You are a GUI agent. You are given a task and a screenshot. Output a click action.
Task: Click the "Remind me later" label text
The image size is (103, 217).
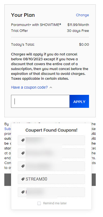(x=55, y=203)
